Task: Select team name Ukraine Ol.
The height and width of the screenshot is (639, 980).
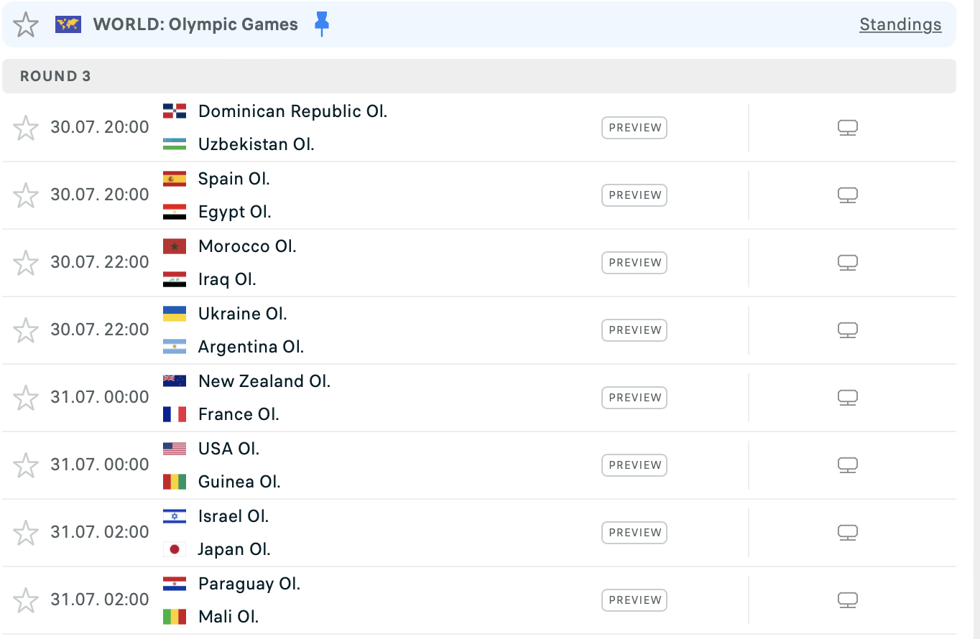Action: 243,314
